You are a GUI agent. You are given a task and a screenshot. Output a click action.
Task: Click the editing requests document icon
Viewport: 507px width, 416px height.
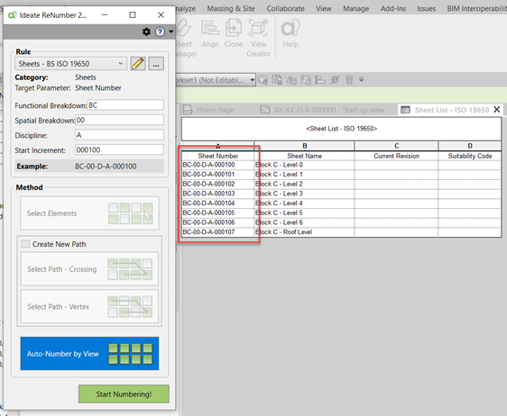coord(277,80)
